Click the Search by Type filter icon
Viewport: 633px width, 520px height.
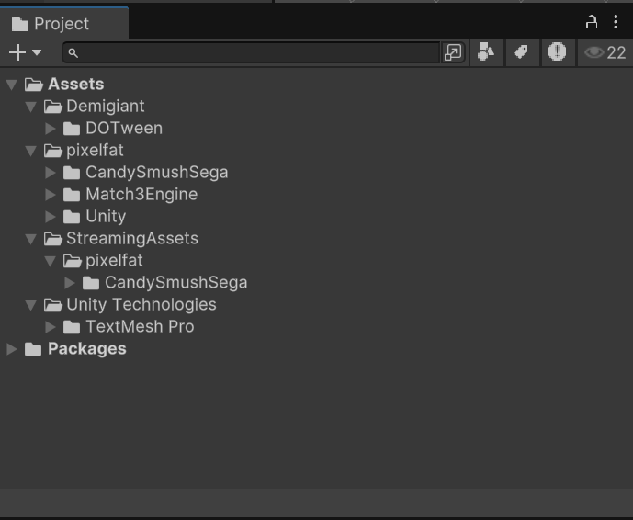pyautogui.click(x=486, y=52)
